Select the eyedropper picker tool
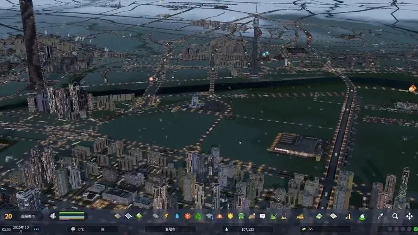This screenshot has width=418, height=235. click(x=380, y=216)
